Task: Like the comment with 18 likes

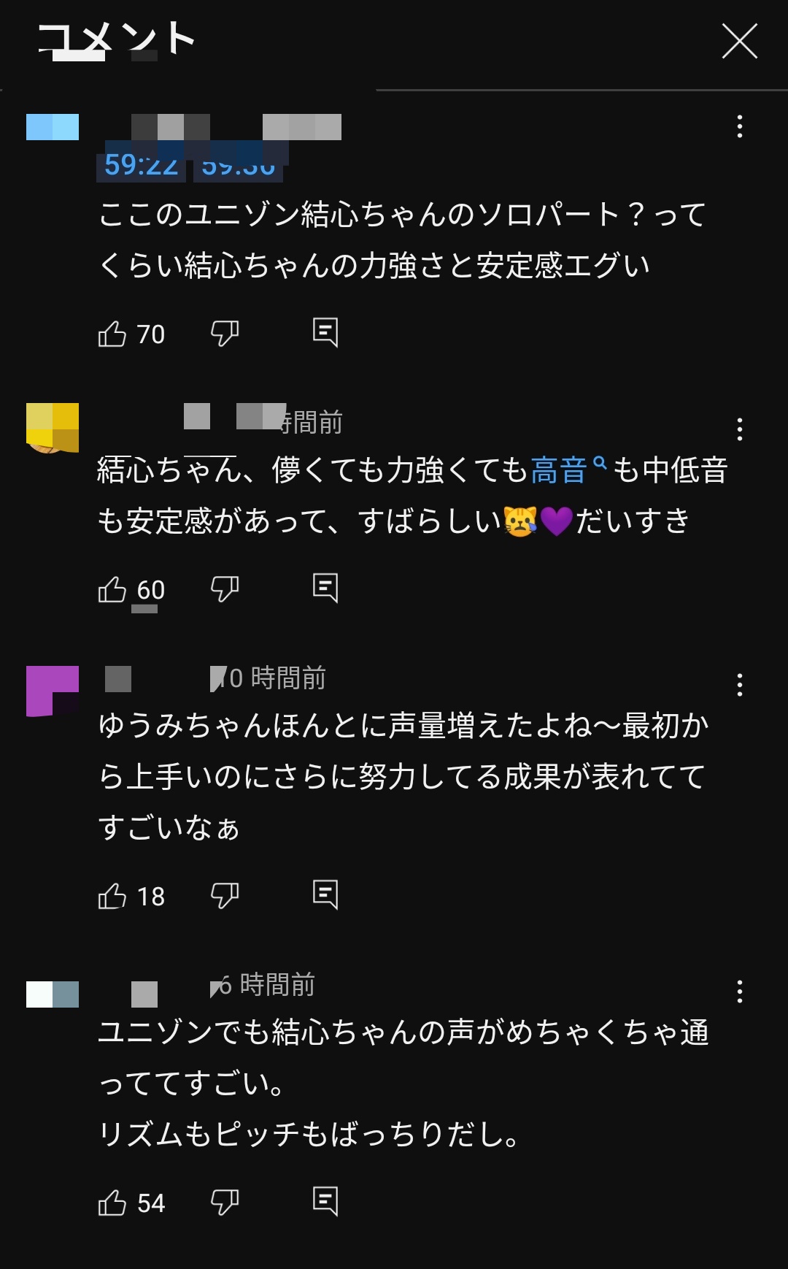Action: tap(112, 896)
